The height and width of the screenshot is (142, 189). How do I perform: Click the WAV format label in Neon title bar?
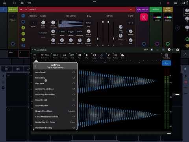[146, 50]
